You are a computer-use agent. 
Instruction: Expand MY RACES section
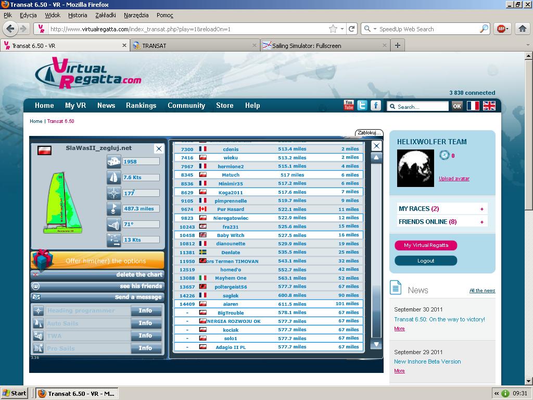tap(482, 209)
